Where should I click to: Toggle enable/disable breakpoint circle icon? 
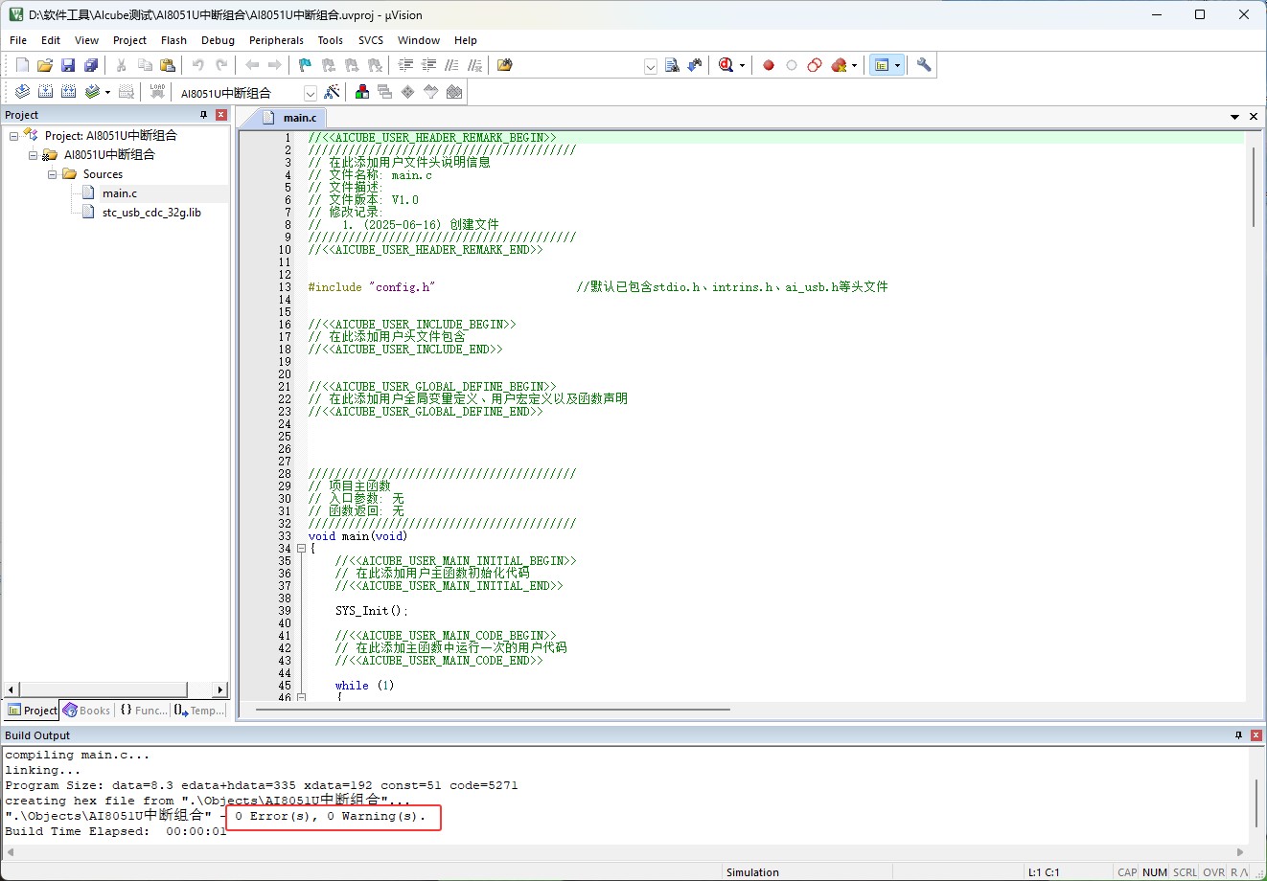[792, 65]
